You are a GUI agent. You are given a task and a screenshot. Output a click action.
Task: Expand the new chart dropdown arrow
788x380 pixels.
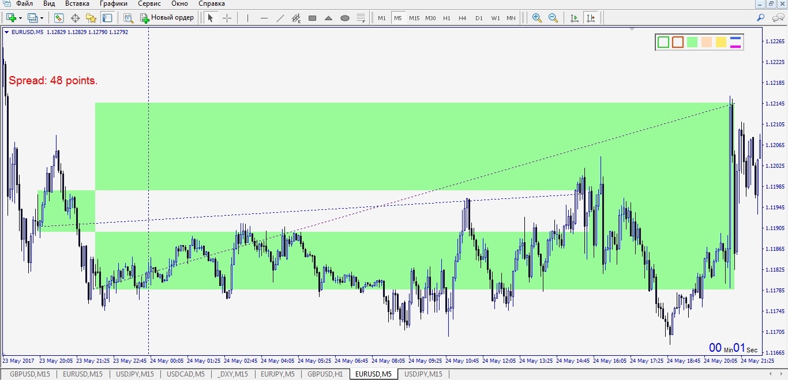(x=21, y=18)
